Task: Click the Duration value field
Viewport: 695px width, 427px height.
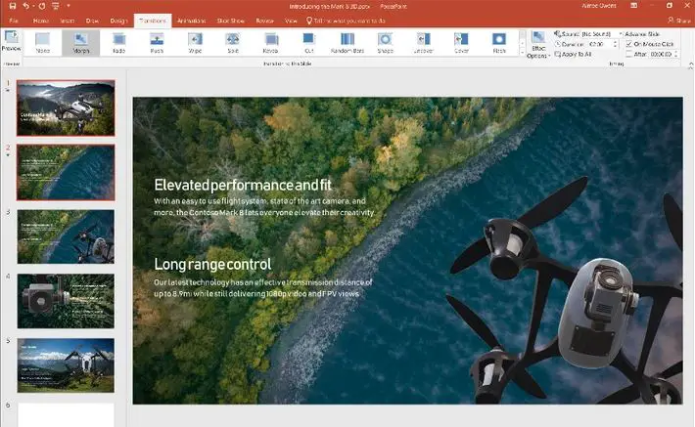Action: coord(599,44)
